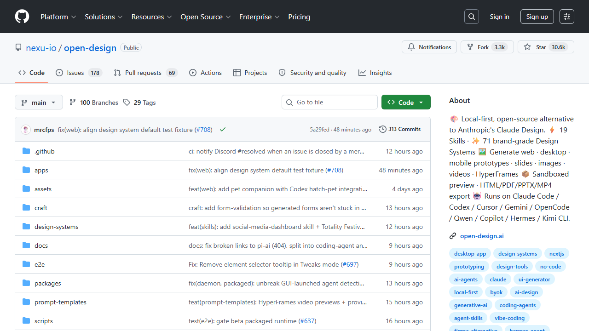
Task: Open the appearance settings icon button
Action: [x=567, y=17]
